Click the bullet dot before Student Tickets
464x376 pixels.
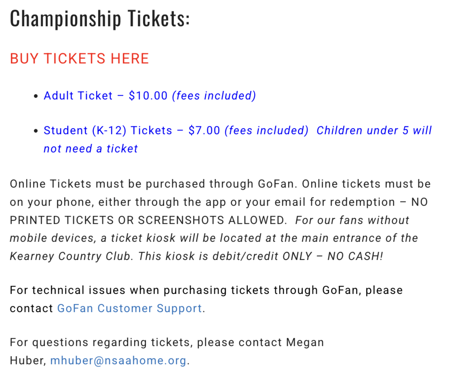tap(36, 131)
